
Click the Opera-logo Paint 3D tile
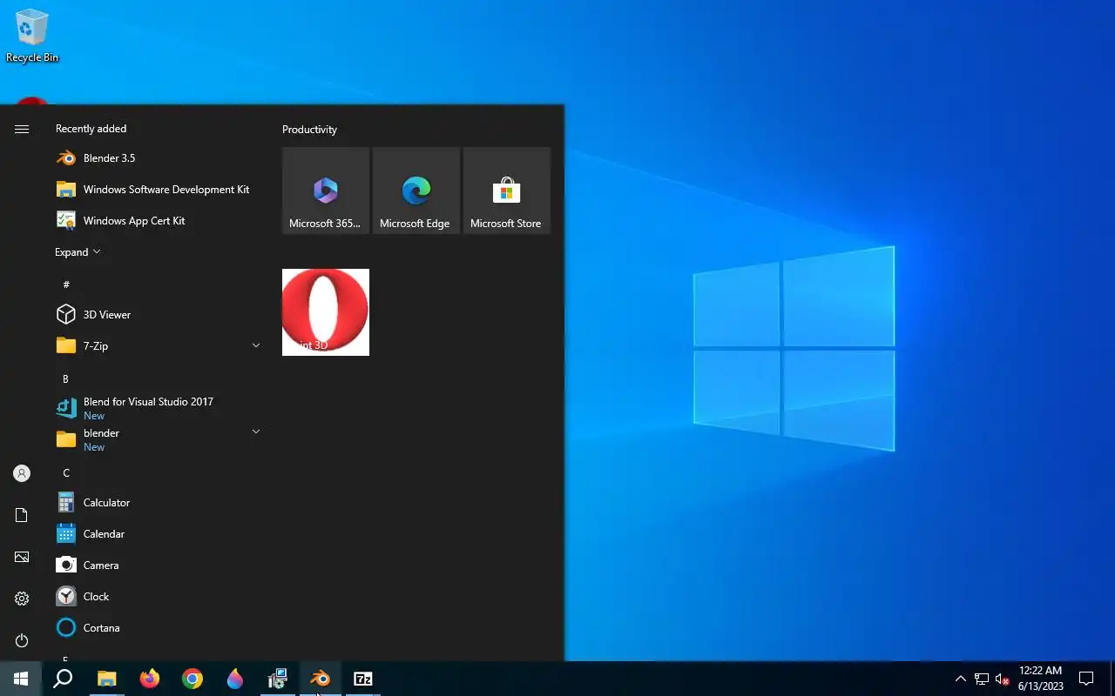coord(326,312)
